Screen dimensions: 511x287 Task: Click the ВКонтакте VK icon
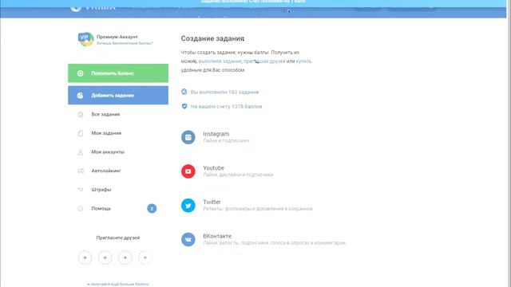click(x=188, y=239)
